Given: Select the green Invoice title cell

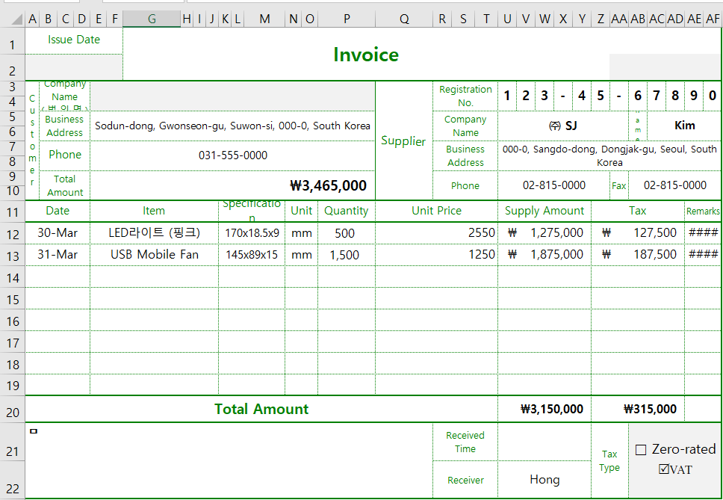Looking at the screenshot, I should 366,55.
